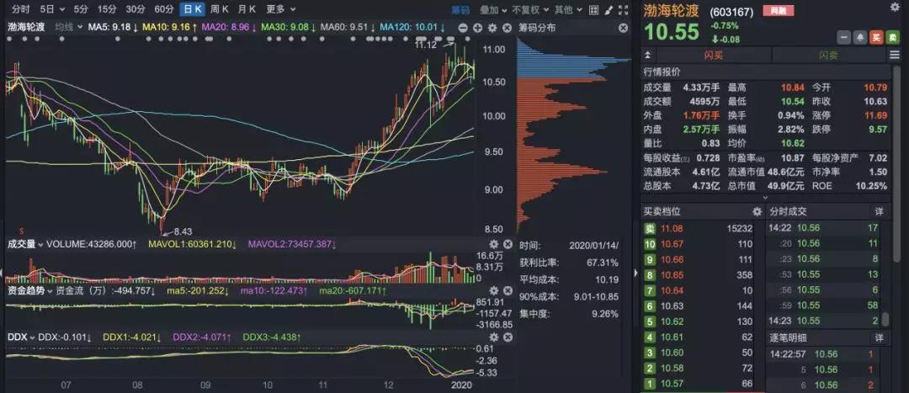This screenshot has height=393, width=909.
Task: Zoom out the K-line chart with minus icon
Action: (463, 27)
